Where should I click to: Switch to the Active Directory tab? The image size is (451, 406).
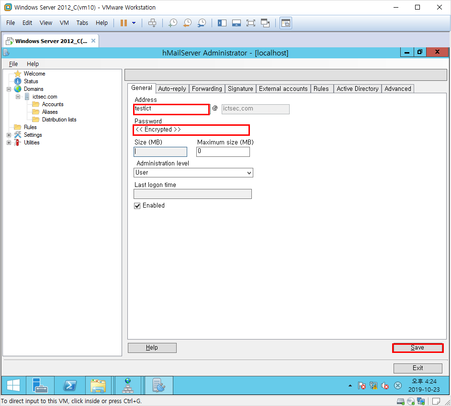point(358,89)
